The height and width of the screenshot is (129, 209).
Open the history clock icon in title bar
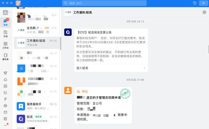click(x=195, y=3)
